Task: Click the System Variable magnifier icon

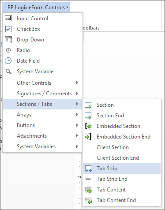Action: (8, 71)
